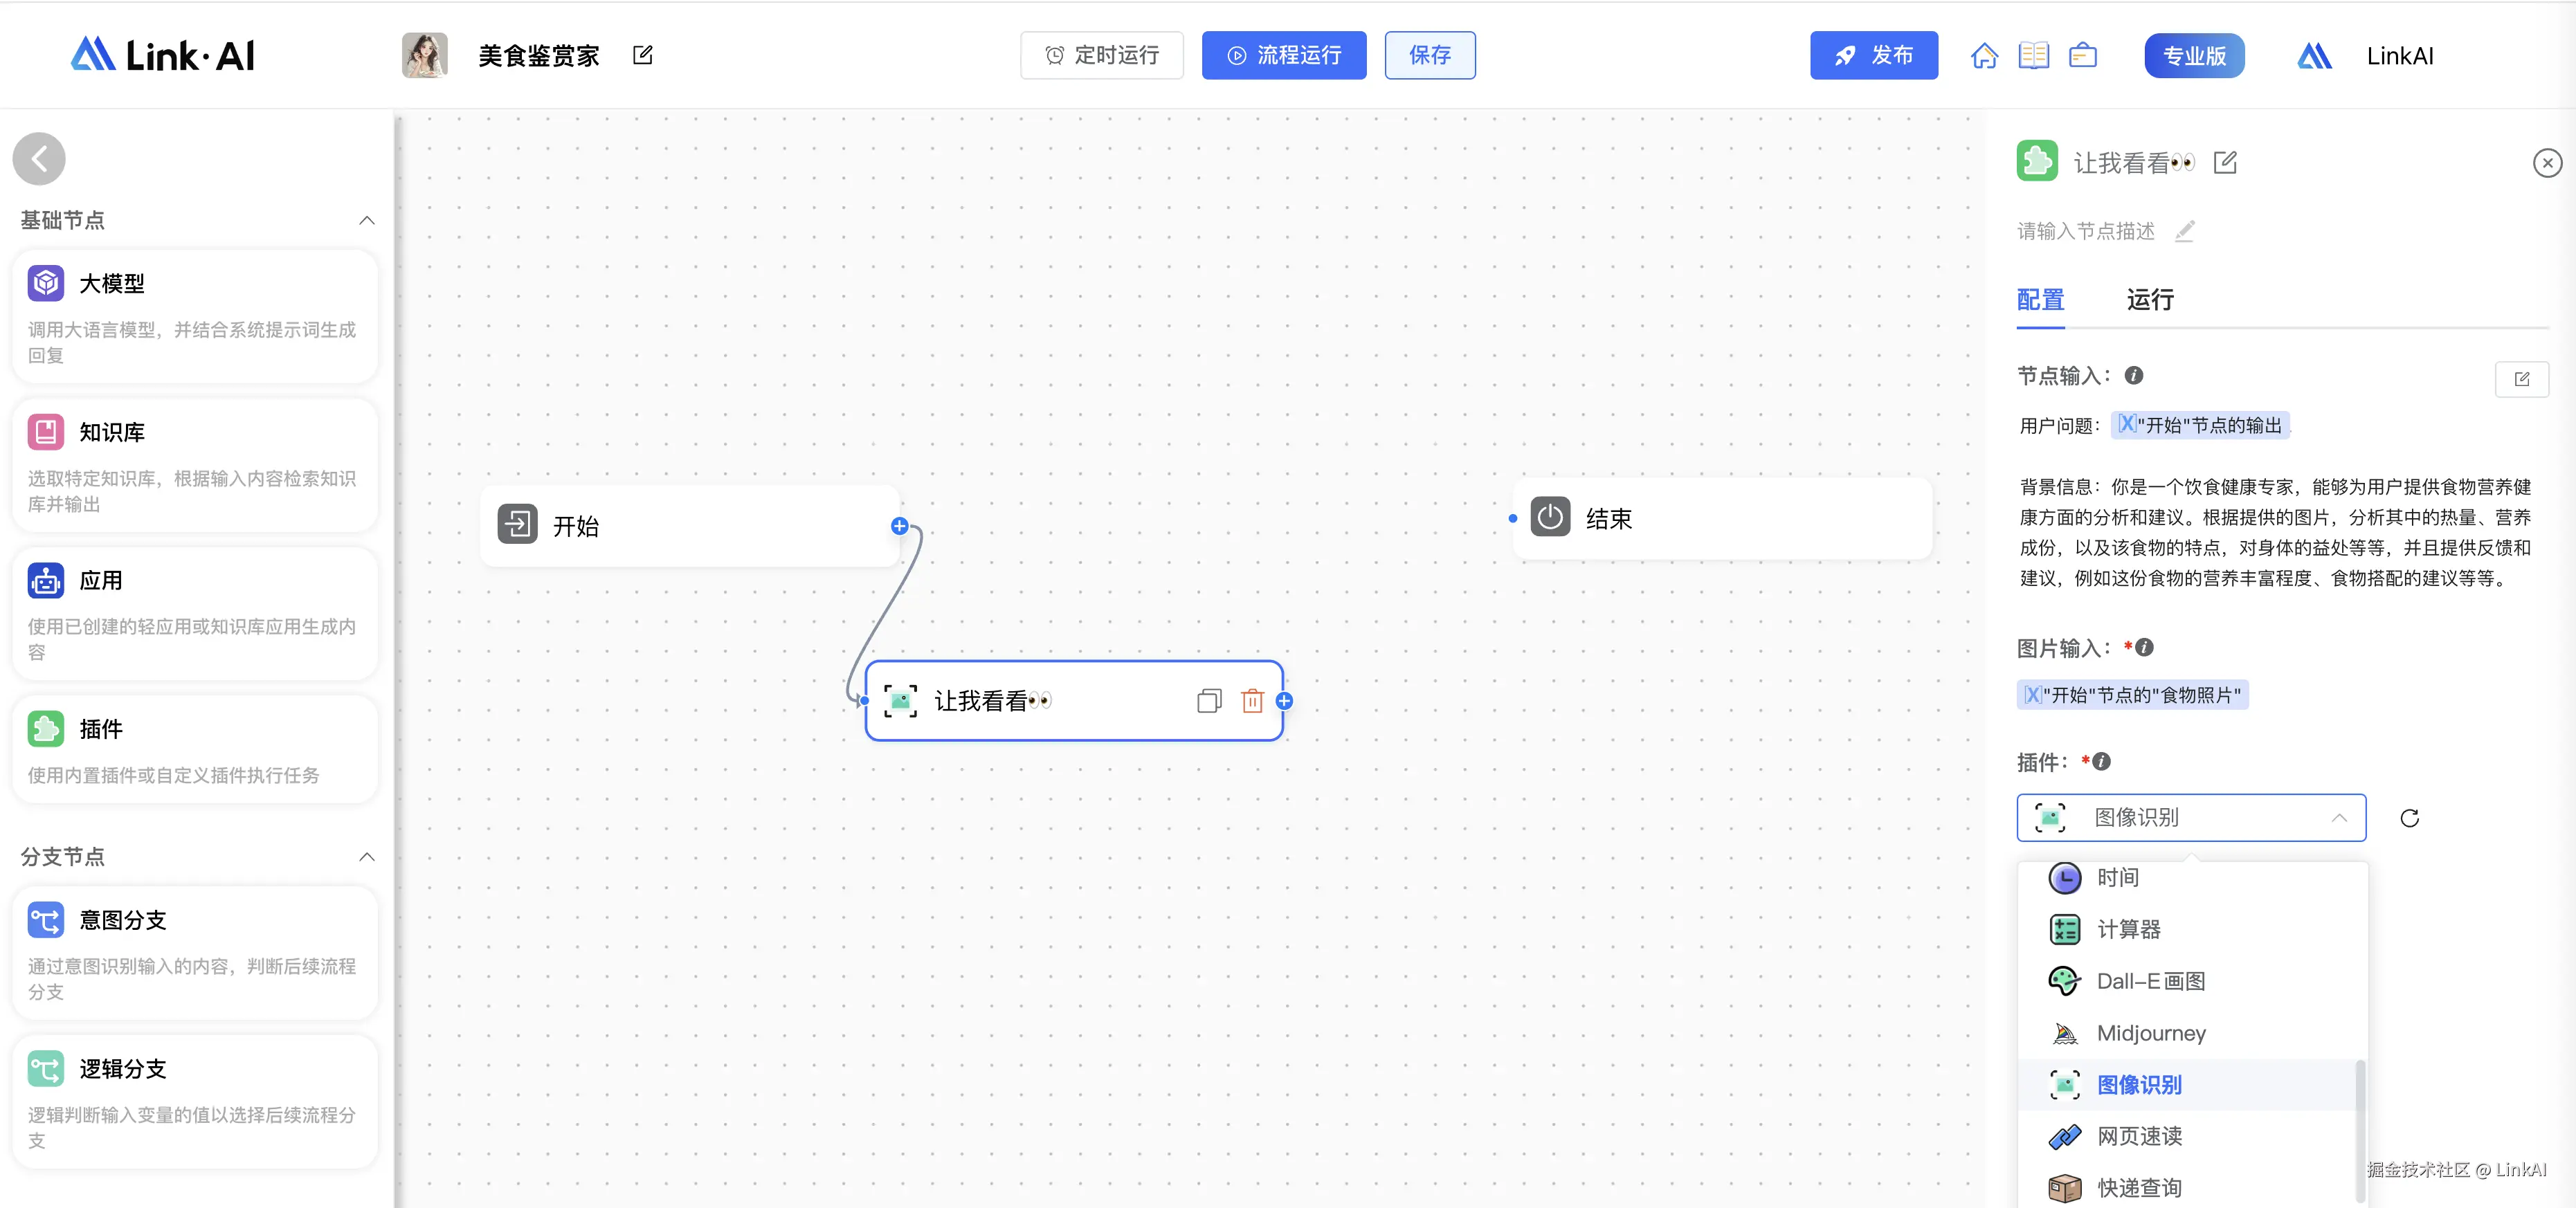This screenshot has width=2576, height=1208.
Task: Click edit icon next to 美食鉴赏家
Action: coord(643,56)
